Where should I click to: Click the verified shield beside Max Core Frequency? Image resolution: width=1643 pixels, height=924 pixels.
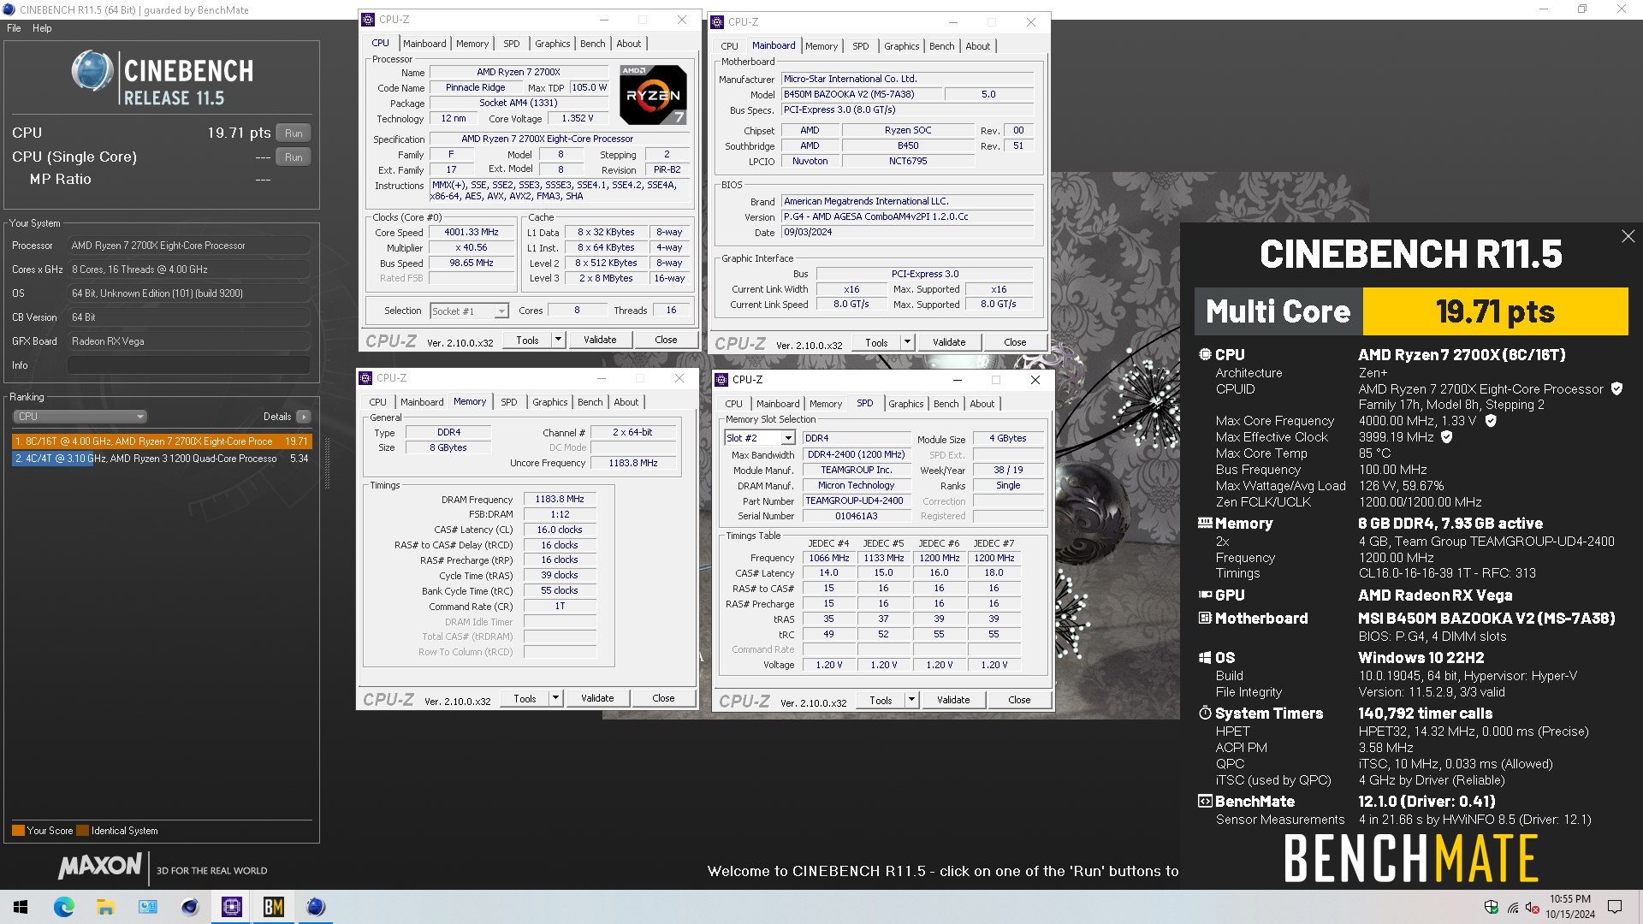tap(1491, 421)
